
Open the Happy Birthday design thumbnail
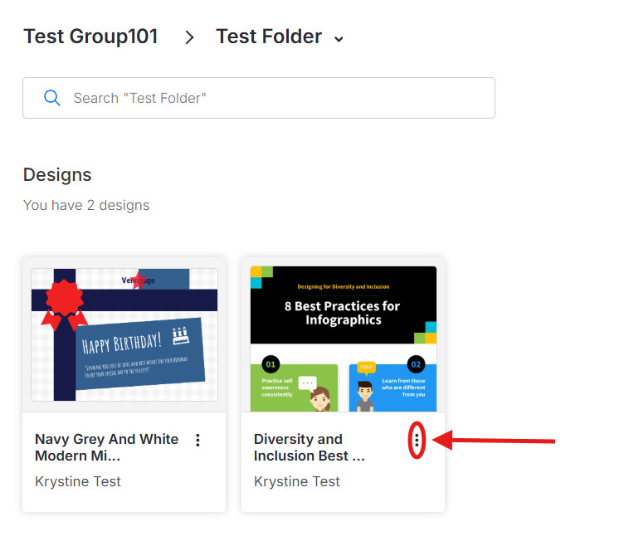point(124,334)
